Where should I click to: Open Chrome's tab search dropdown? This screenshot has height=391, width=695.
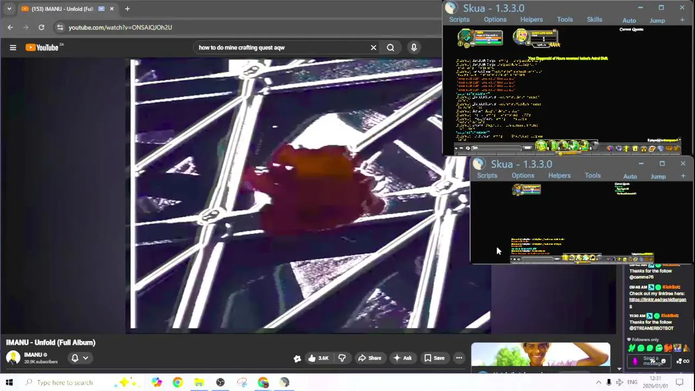(9, 9)
